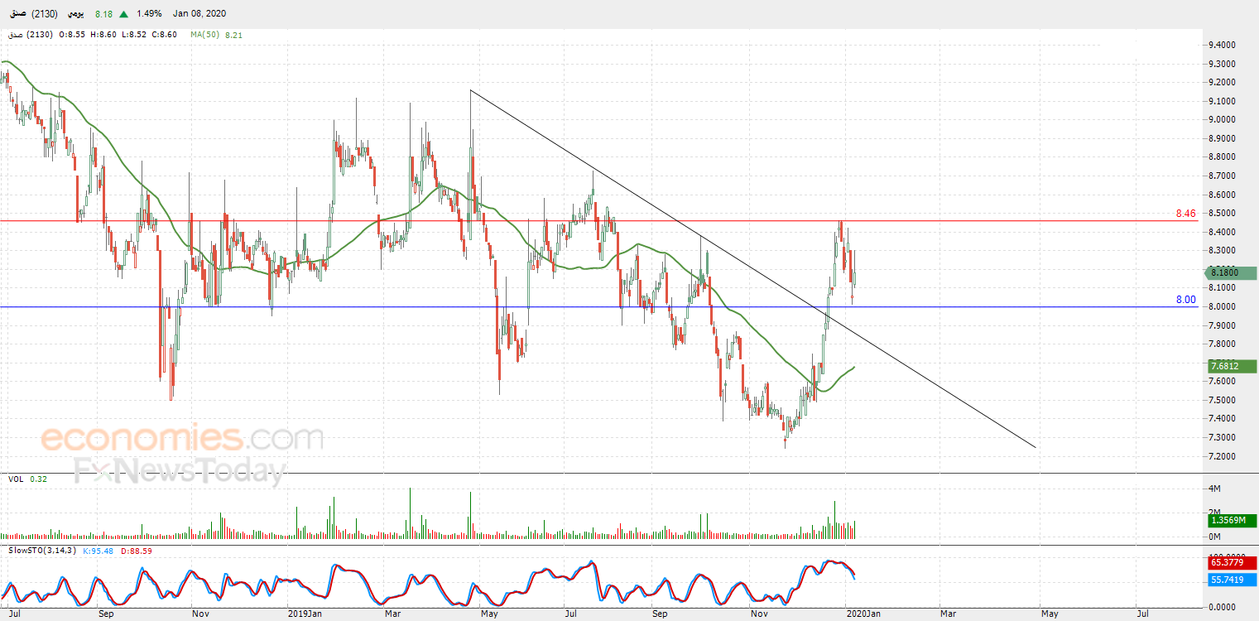
Task: Click the 2019Jan label on time axis
Action: (305, 614)
